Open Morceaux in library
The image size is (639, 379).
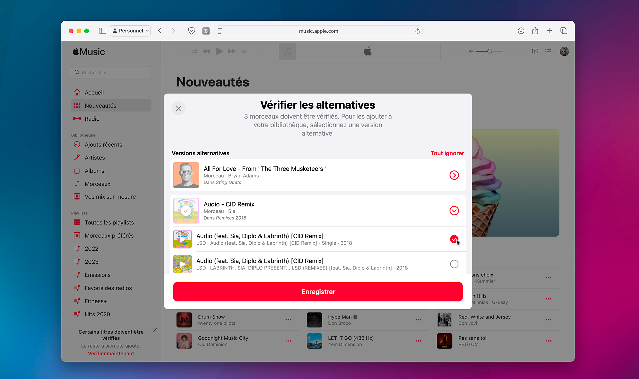point(111,184)
